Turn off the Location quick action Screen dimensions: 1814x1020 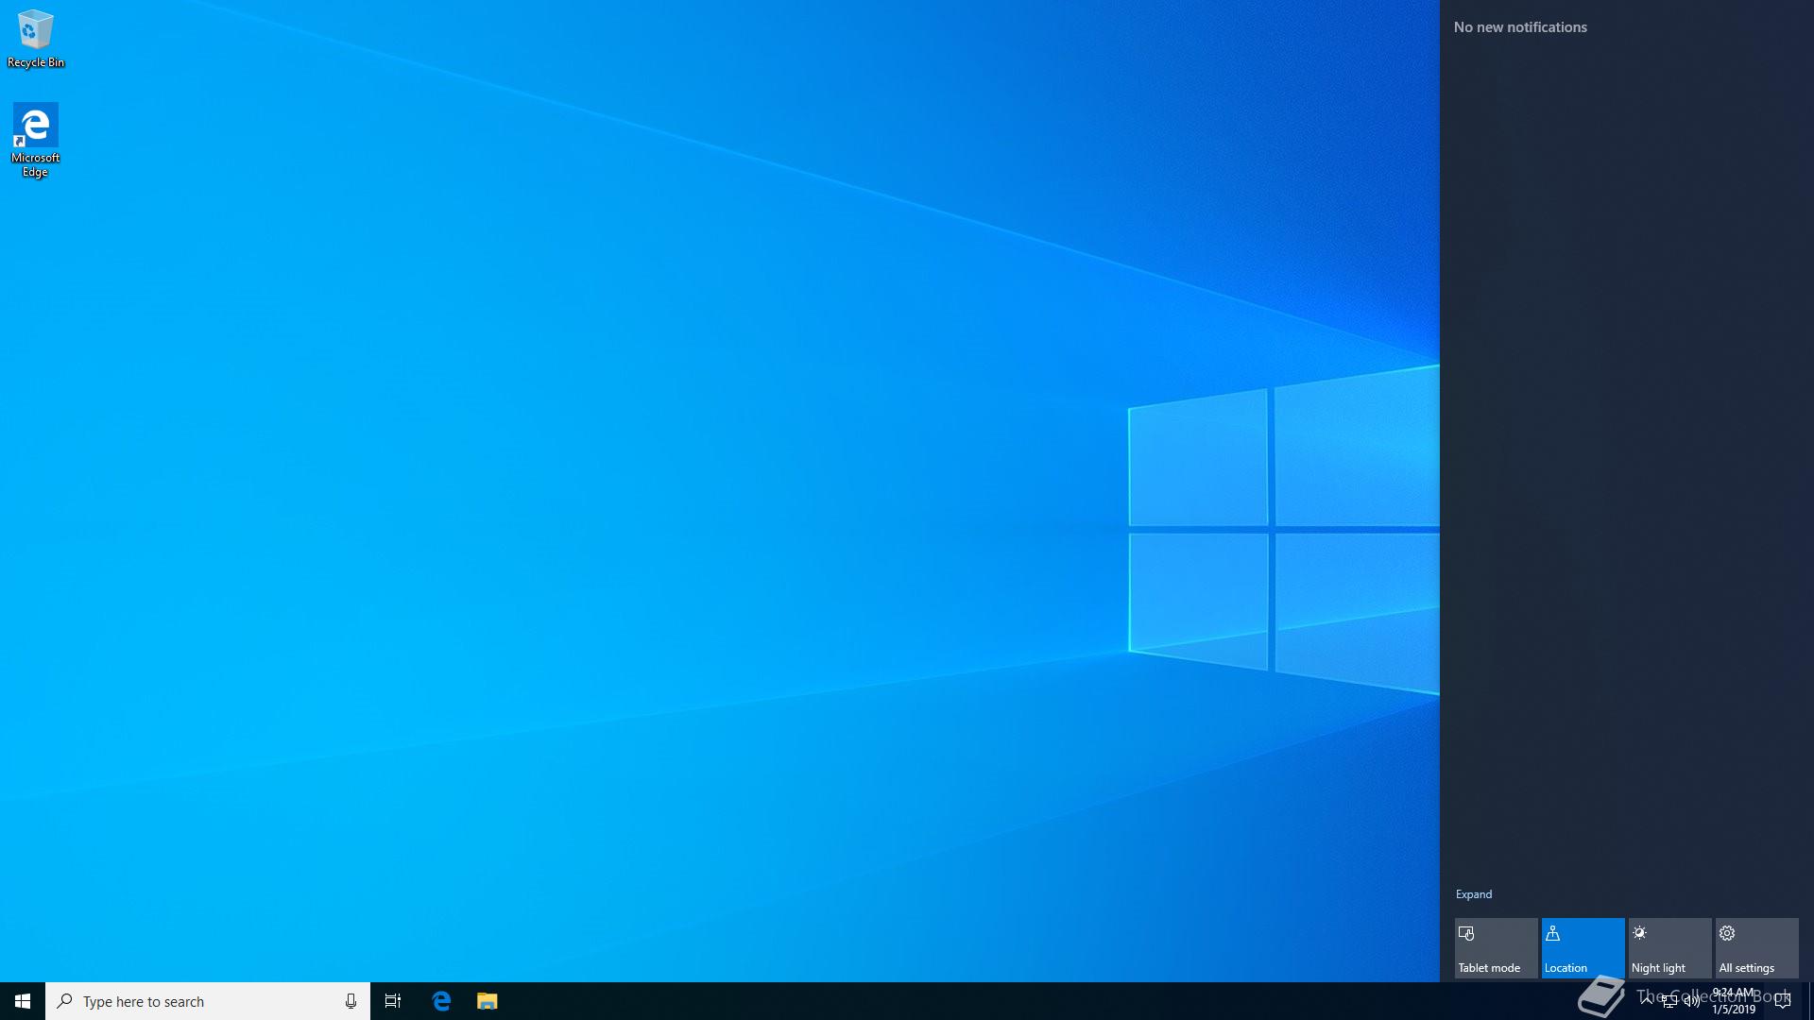click(1583, 948)
